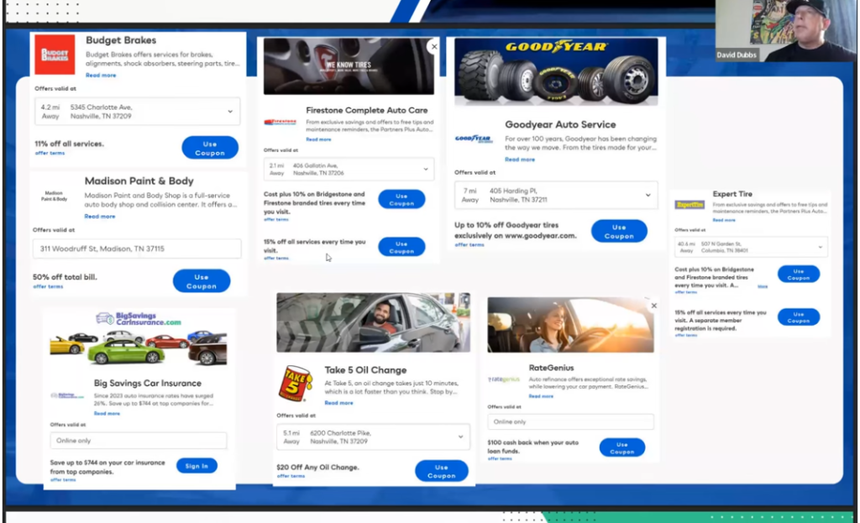Close the Firestone Complete Auto Care card

433,47
